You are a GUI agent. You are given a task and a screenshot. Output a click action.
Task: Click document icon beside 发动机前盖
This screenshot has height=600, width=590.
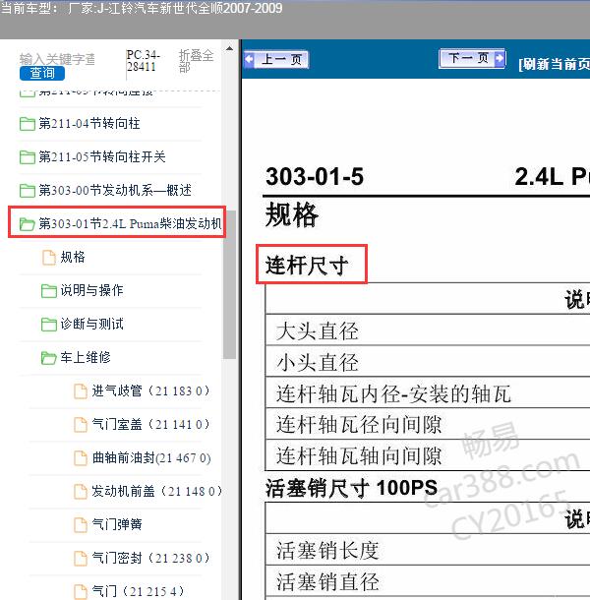81,492
